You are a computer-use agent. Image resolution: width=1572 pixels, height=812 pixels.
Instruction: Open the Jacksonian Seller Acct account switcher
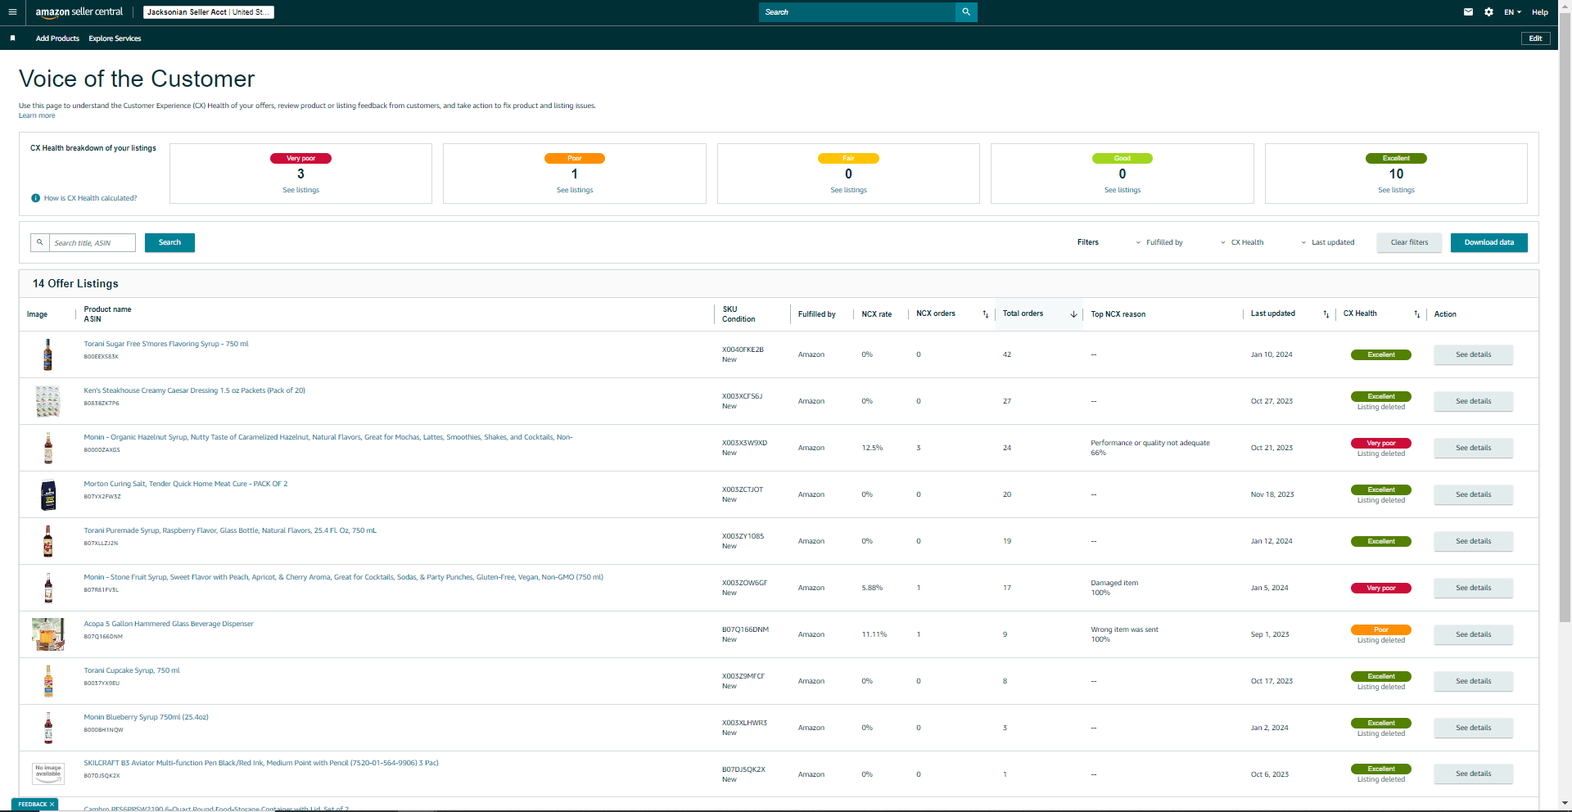click(x=209, y=12)
